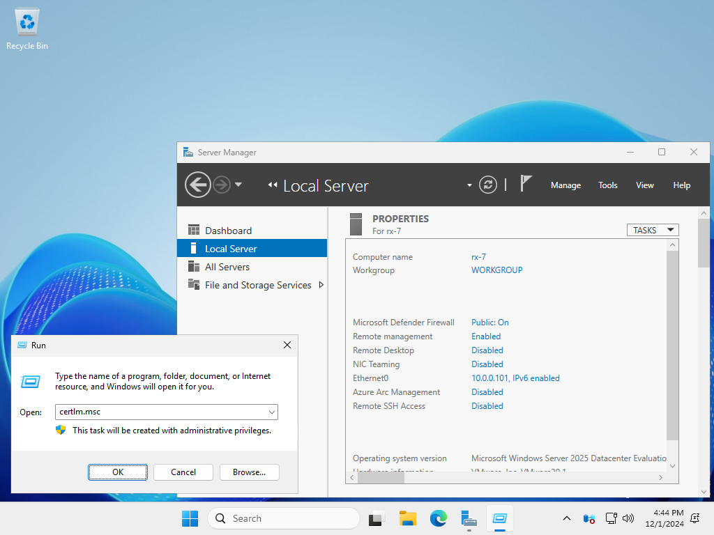Image resolution: width=714 pixels, height=535 pixels.
Task: Click the File and Storage Services icon
Action: point(194,285)
